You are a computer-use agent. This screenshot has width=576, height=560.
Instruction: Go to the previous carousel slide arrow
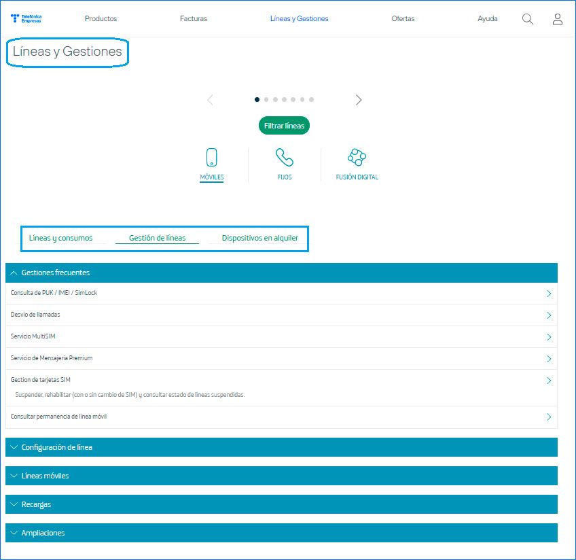(210, 100)
